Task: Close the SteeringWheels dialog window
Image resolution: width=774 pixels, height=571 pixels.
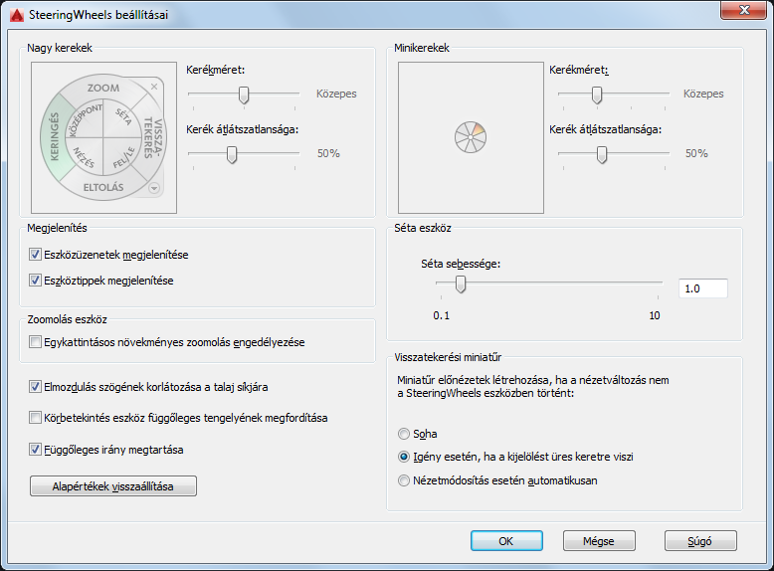Action: coord(744,10)
